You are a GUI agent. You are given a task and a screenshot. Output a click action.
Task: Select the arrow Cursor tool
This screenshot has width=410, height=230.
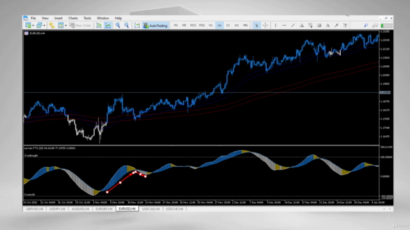(256, 26)
